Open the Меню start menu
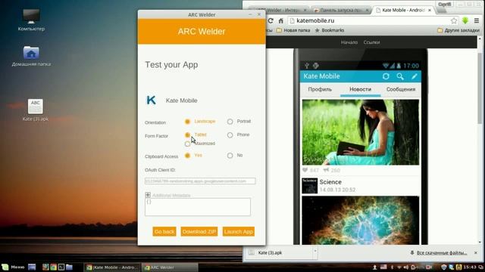This screenshot has width=485, height=272. [13, 267]
